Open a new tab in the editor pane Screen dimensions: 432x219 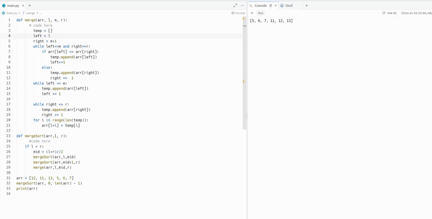(30, 5)
